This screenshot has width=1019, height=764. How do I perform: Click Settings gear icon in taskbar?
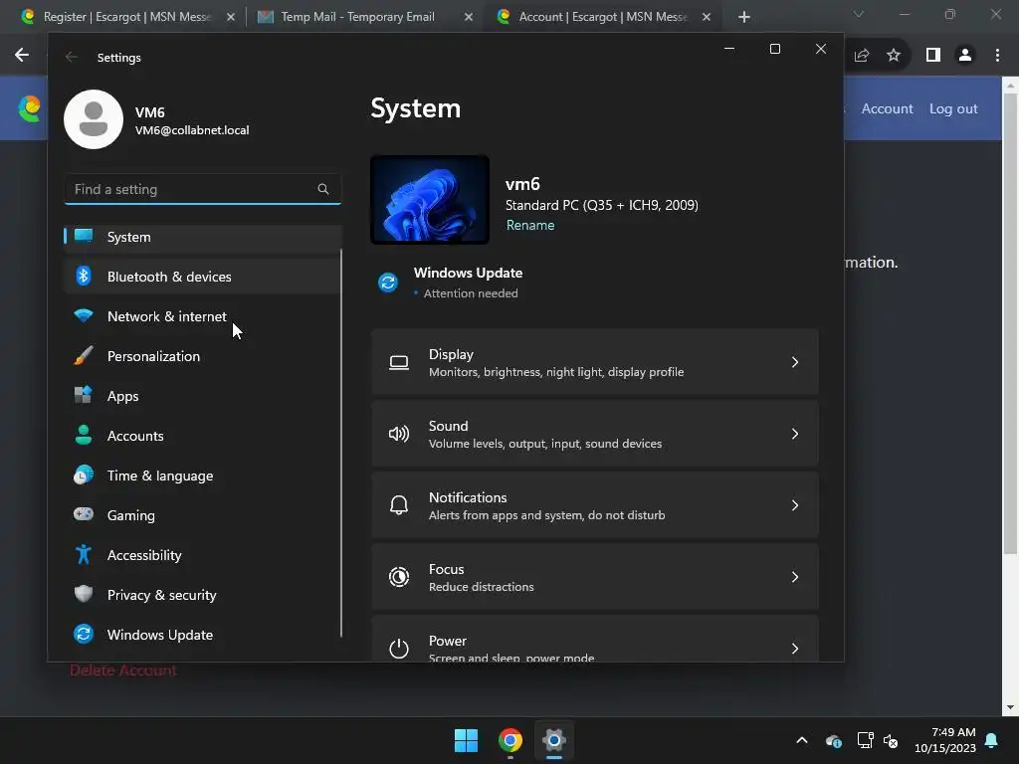pyautogui.click(x=554, y=740)
